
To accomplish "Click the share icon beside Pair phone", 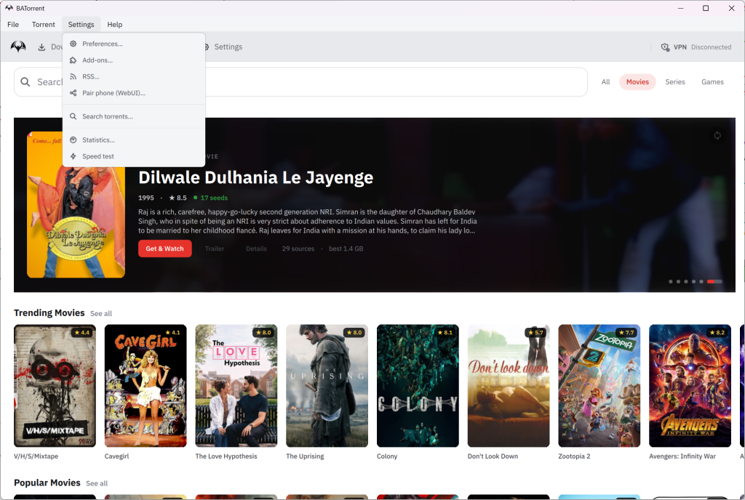I will [73, 93].
